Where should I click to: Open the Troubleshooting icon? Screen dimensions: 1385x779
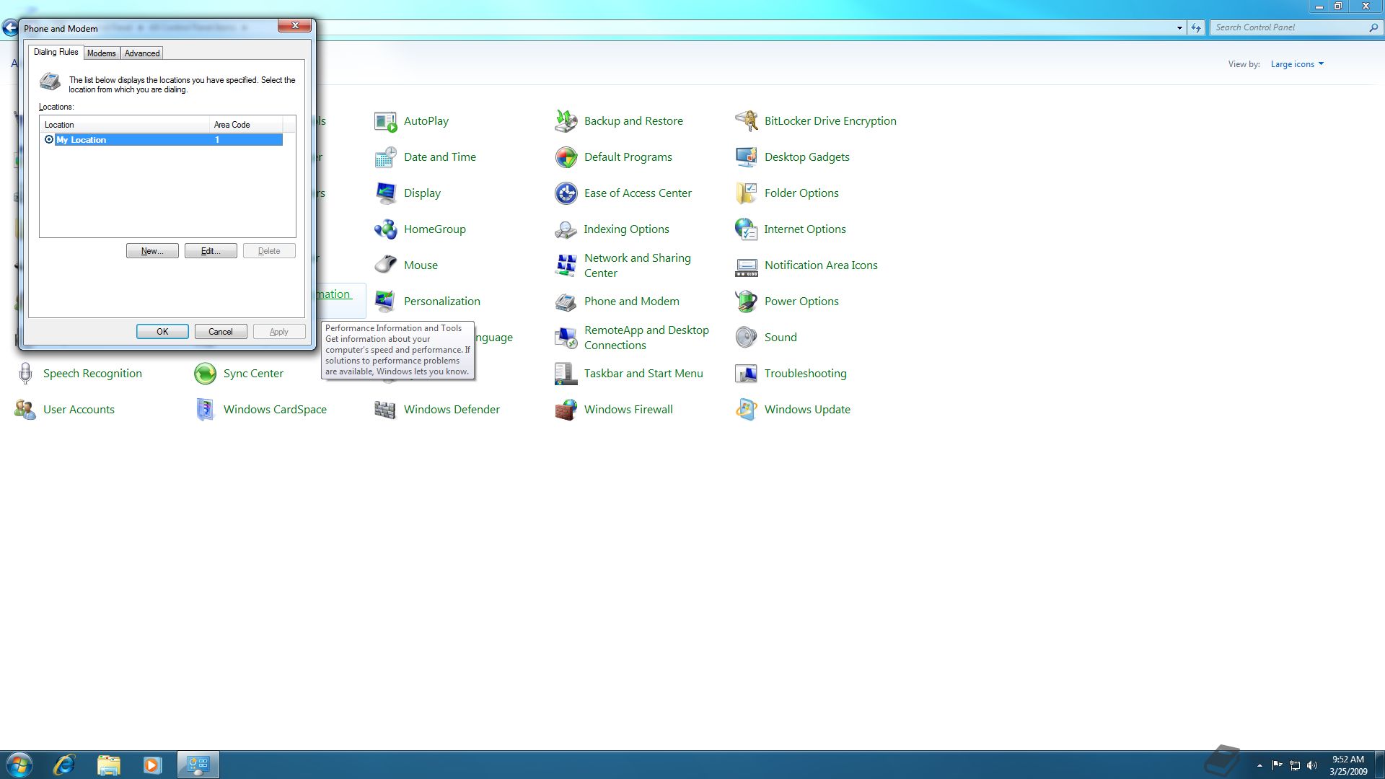[746, 374]
